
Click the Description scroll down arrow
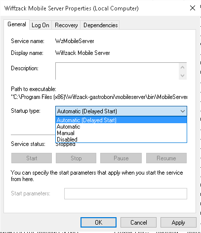(x=182, y=76)
